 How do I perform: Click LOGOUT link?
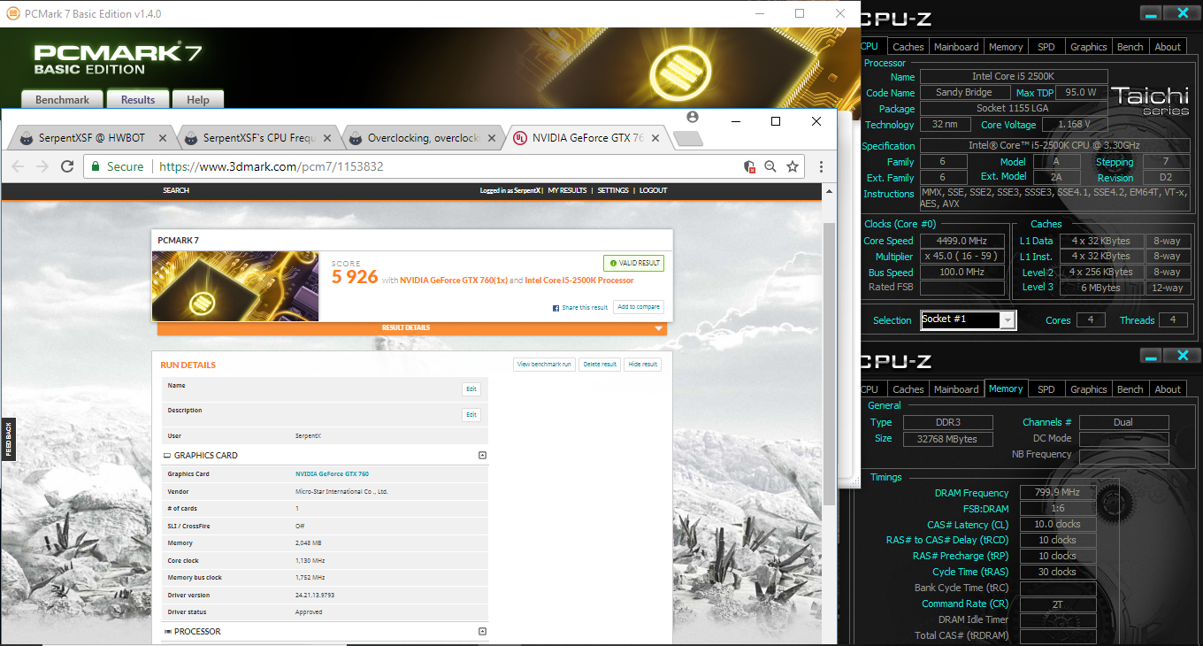pos(653,190)
